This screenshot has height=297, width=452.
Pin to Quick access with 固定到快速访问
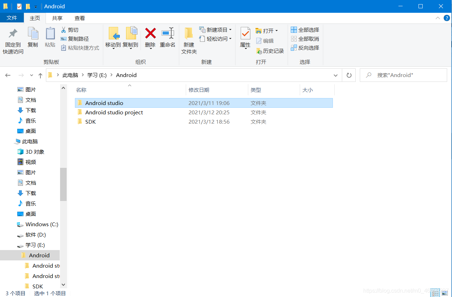[13, 41]
